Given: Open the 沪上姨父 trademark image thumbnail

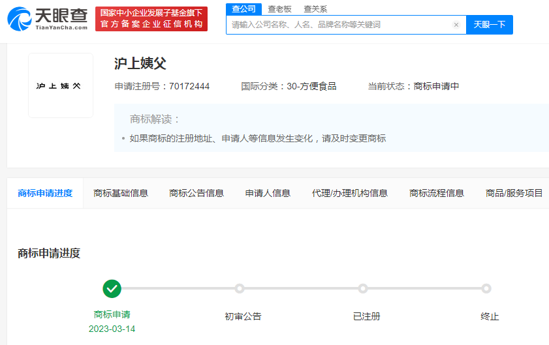Looking at the screenshot, I should pyautogui.click(x=61, y=85).
